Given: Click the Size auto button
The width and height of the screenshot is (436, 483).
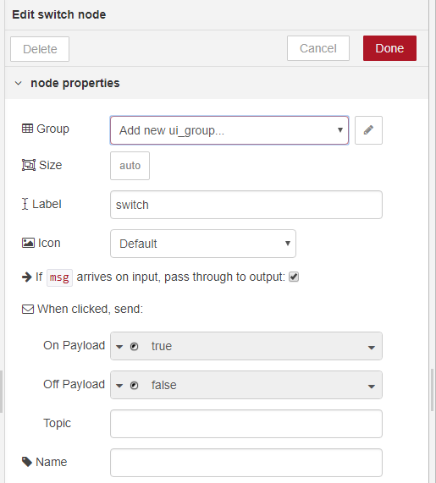Looking at the screenshot, I should coord(130,166).
